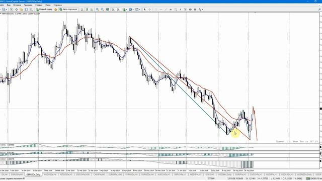322x181 pixels.
Task: Switch to the EURAUDx,H4 chart tab
Action: pos(131,174)
